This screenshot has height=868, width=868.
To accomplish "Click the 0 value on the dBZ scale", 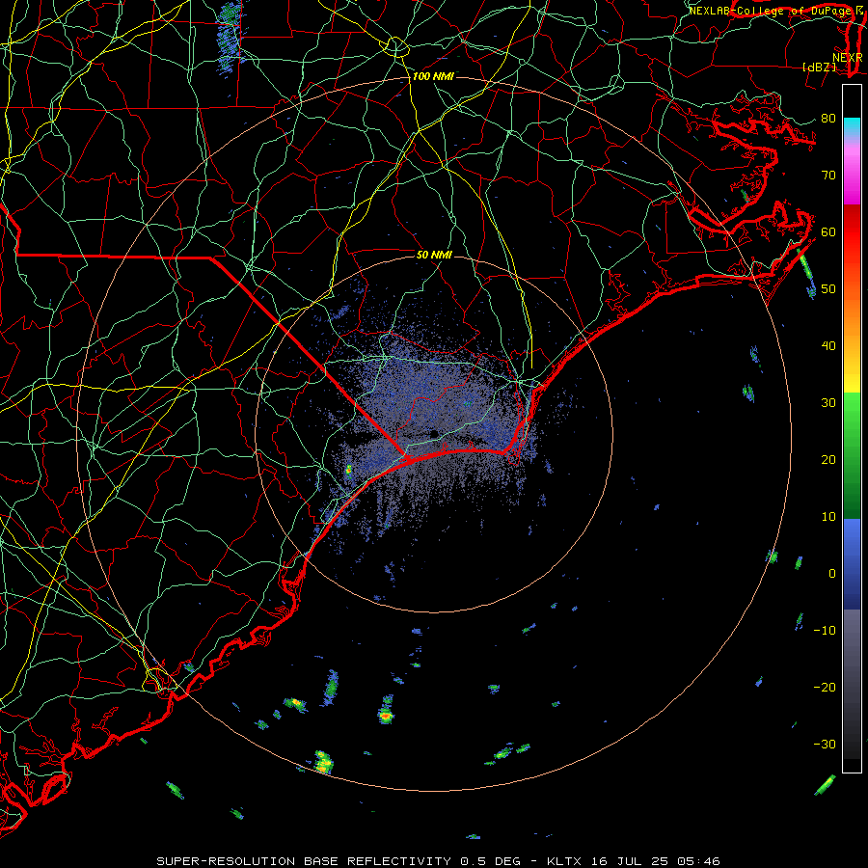I will click(832, 574).
